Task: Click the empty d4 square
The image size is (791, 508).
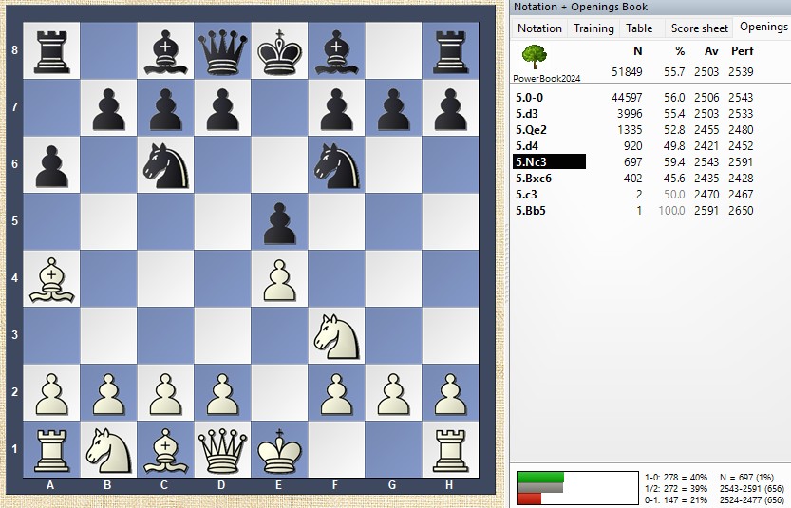Action: coord(222,279)
